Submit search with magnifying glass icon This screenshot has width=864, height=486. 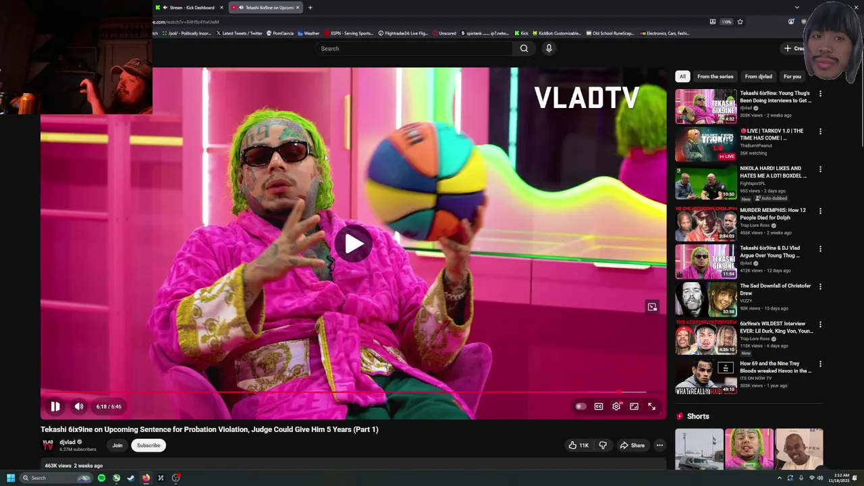[524, 49]
